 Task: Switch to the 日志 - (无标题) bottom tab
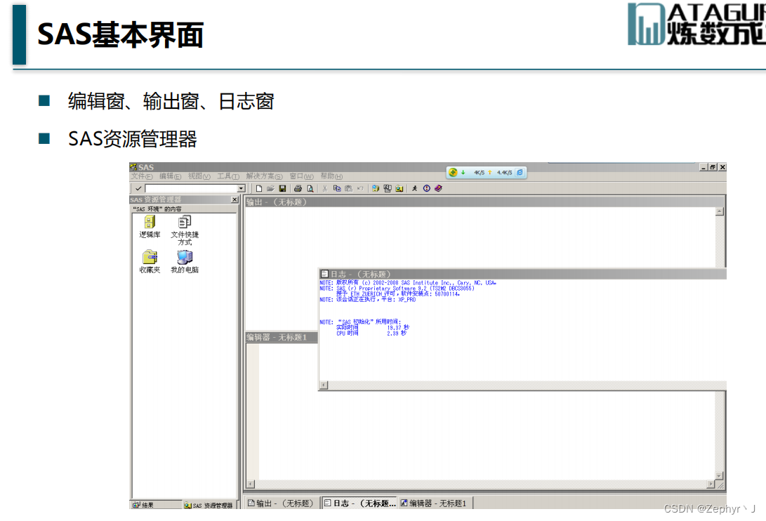point(359,503)
